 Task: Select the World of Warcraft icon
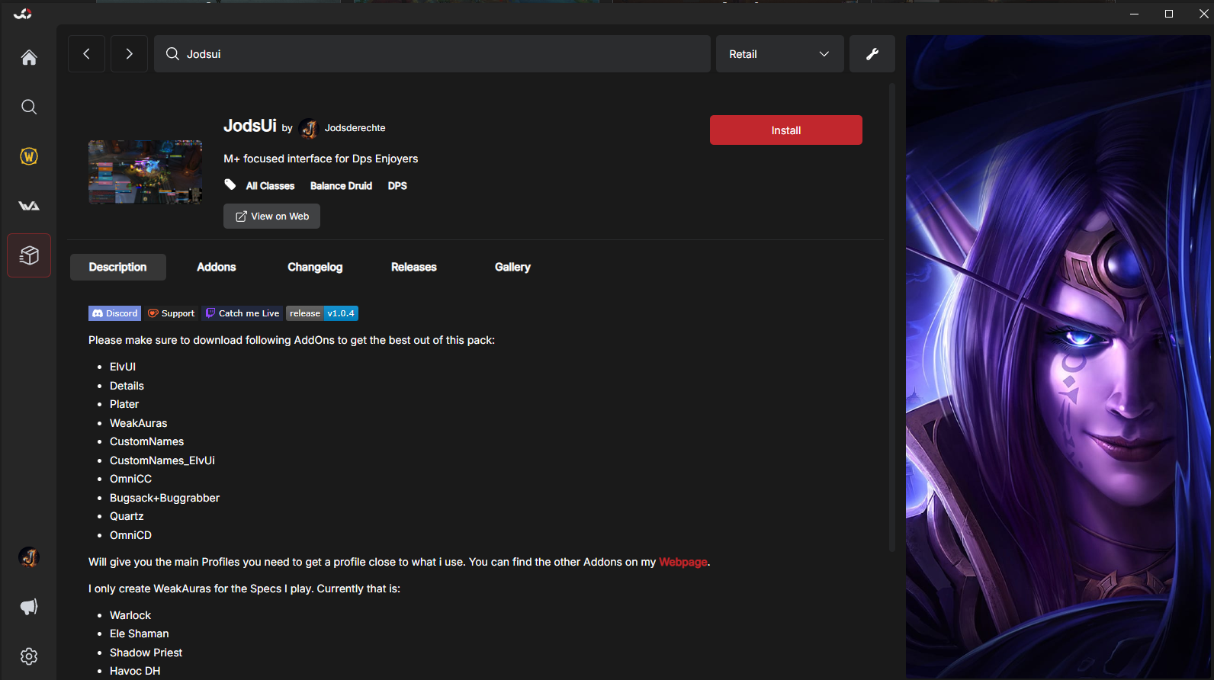click(29, 156)
